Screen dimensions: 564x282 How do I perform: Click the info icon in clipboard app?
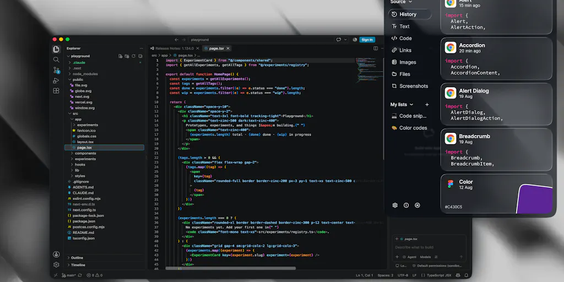pos(406,205)
